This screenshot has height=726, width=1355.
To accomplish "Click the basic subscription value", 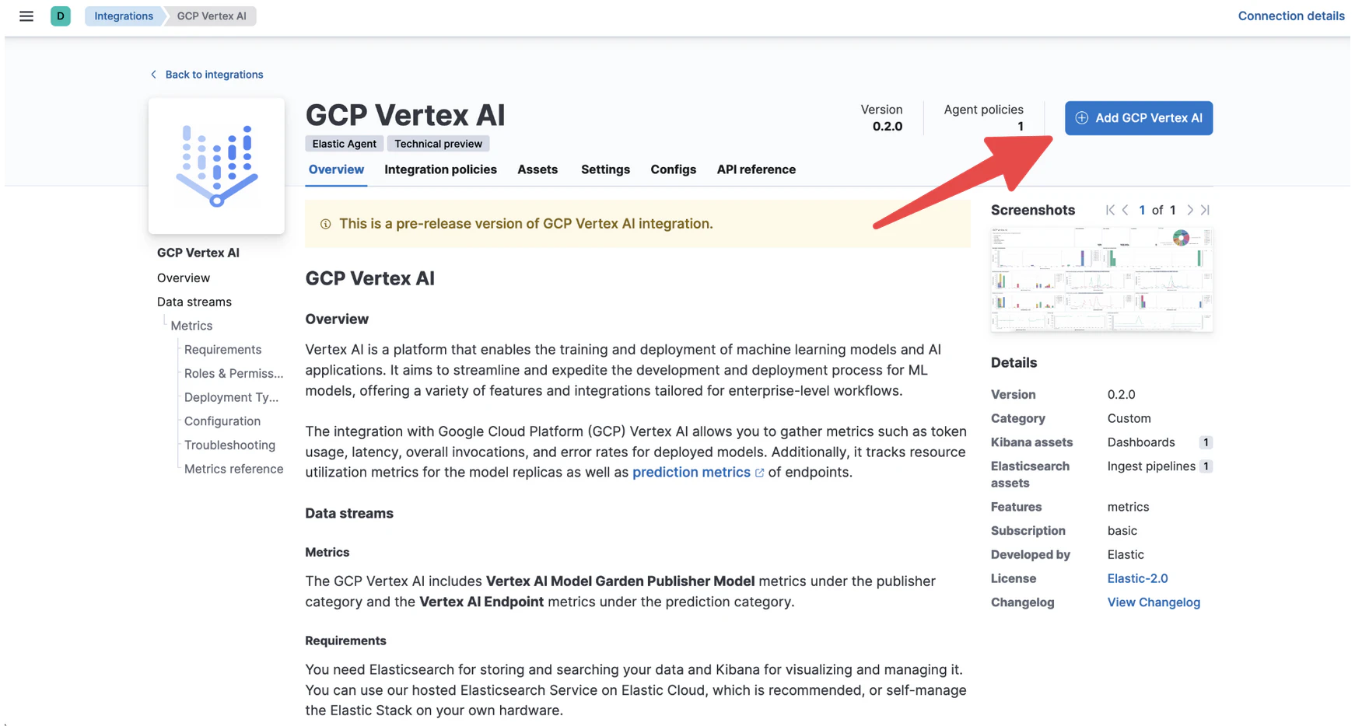I will 1122,531.
